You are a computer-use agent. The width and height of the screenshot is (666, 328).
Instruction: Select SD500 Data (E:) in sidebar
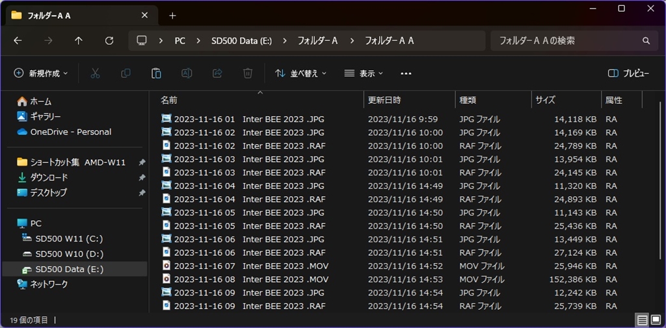pos(75,270)
